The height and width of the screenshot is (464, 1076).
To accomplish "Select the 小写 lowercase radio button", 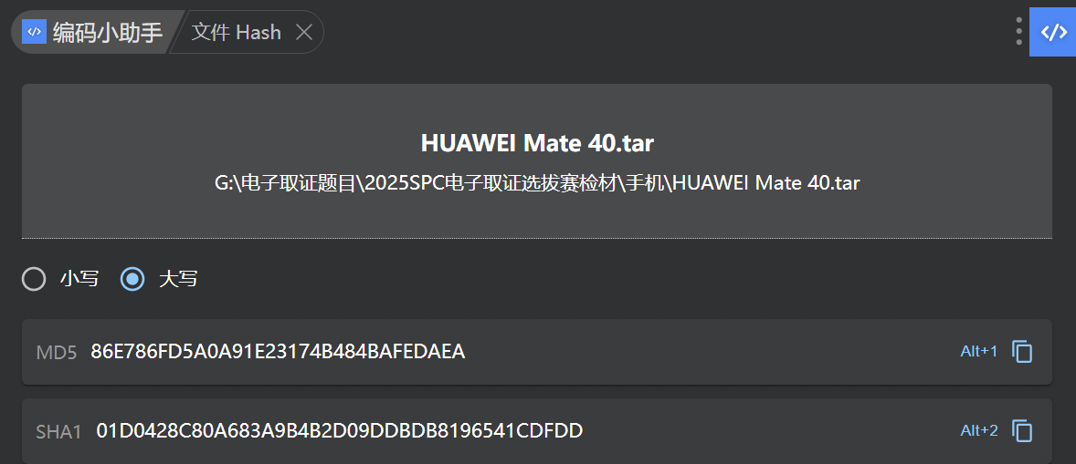I will click(x=34, y=279).
